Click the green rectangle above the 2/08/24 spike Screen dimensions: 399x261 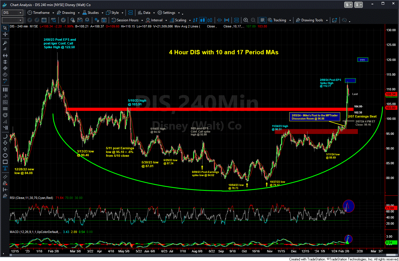click(x=350, y=81)
